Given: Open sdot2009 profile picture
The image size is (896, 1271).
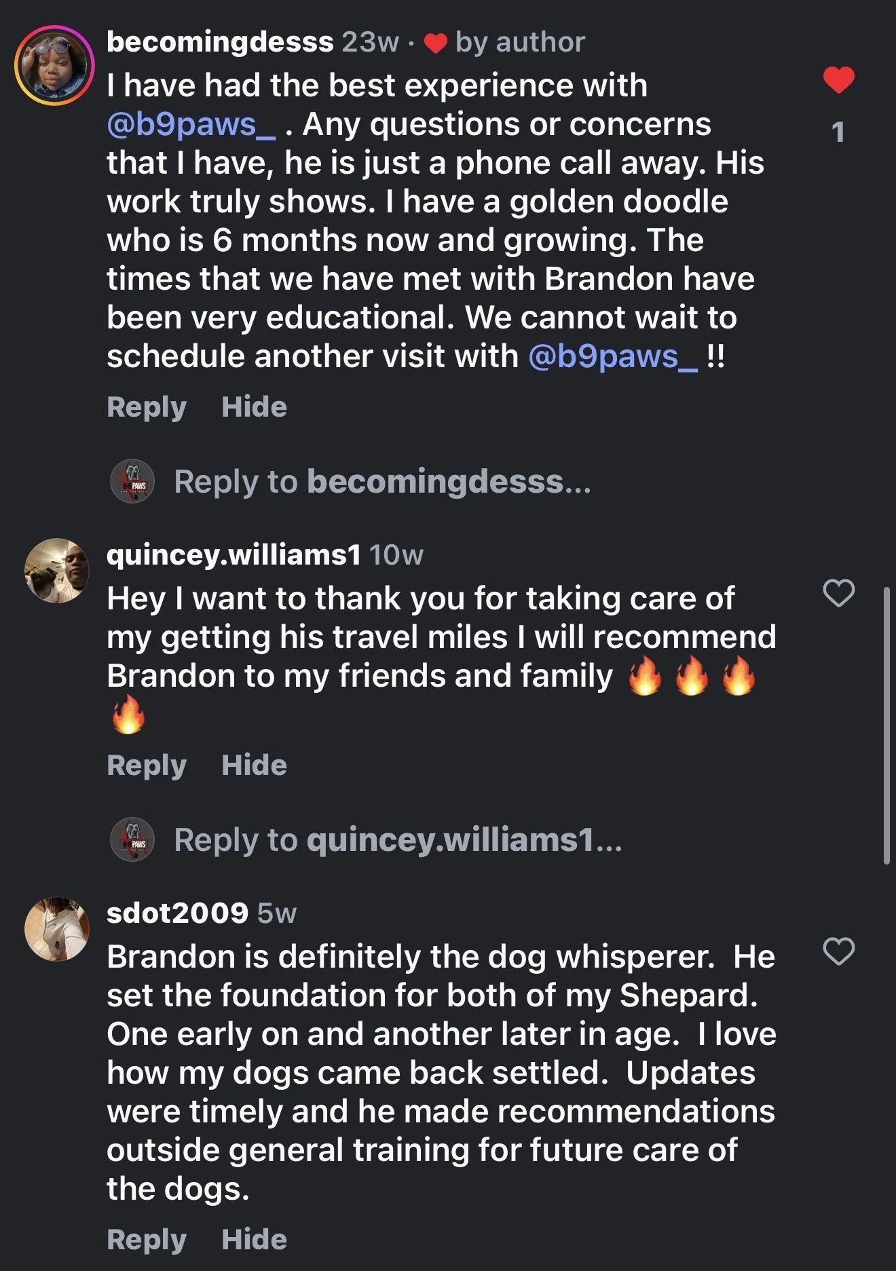Looking at the screenshot, I should 57,929.
